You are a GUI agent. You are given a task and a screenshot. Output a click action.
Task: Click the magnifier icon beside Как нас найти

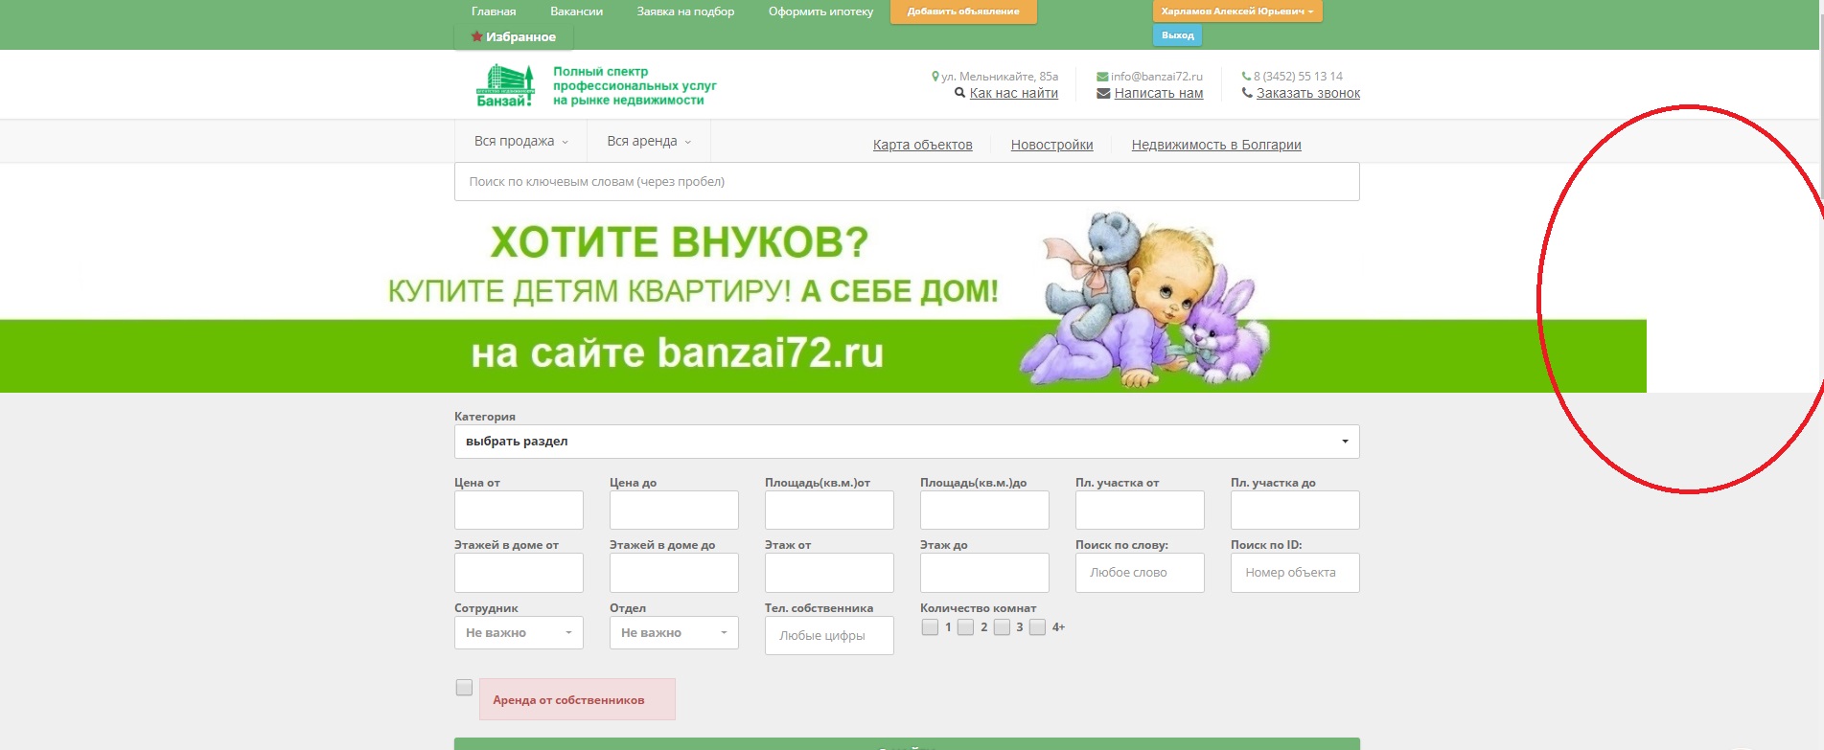click(x=959, y=94)
